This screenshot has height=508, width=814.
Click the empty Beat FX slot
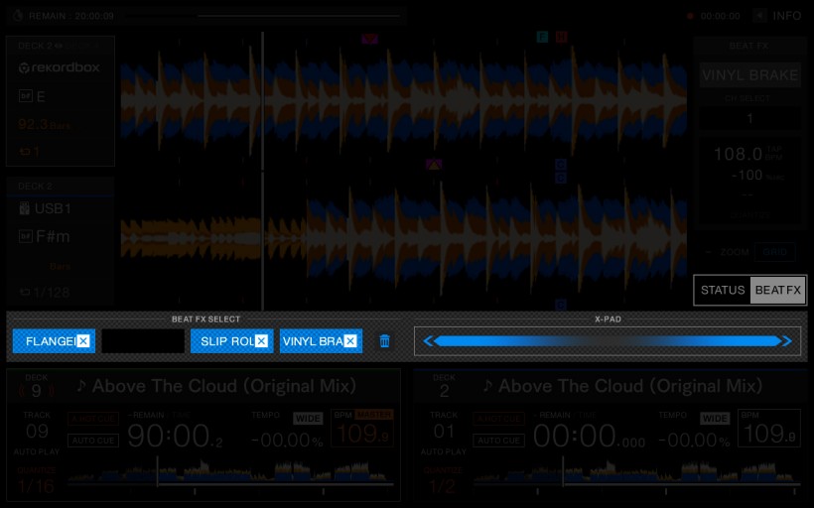click(x=143, y=341)
